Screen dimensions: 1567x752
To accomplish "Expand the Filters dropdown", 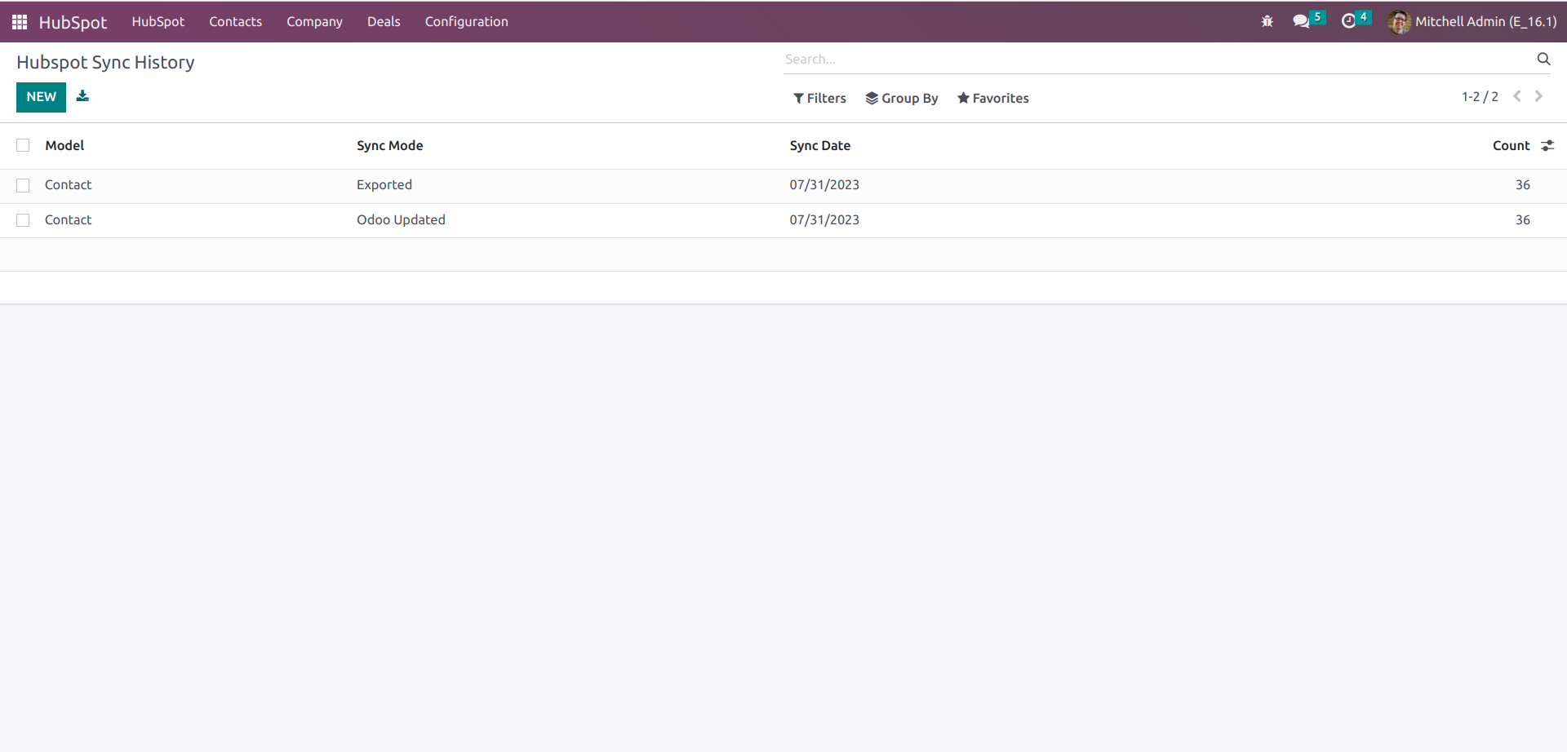I will (x=819, y=98).
